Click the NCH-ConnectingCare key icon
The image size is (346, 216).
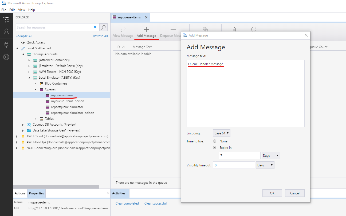pos(23,148)
